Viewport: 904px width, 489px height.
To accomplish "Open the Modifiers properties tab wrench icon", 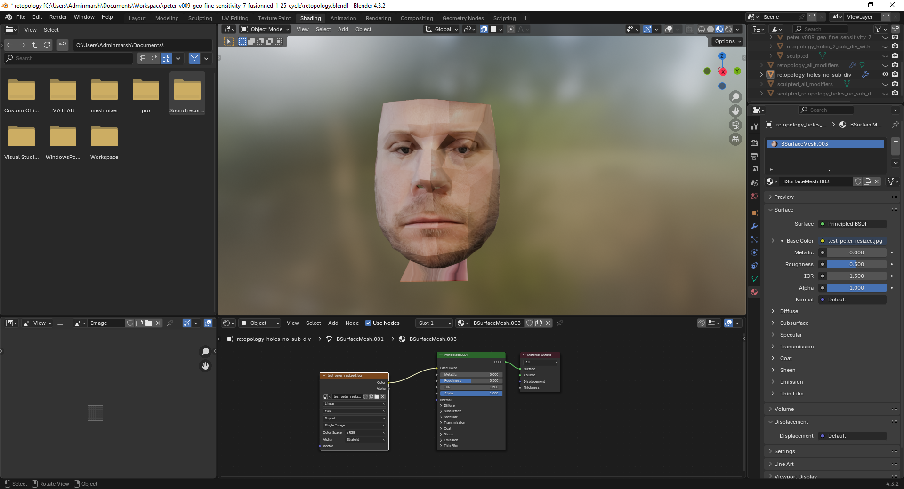I will (754, 226).
